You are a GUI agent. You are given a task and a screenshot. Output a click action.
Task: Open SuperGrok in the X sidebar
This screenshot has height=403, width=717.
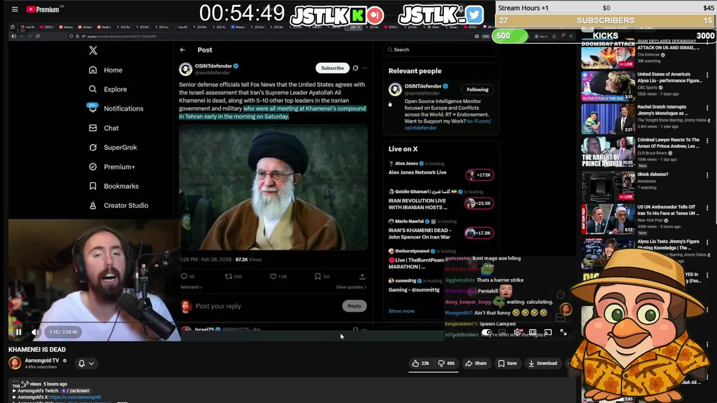[x=113, y=147]
